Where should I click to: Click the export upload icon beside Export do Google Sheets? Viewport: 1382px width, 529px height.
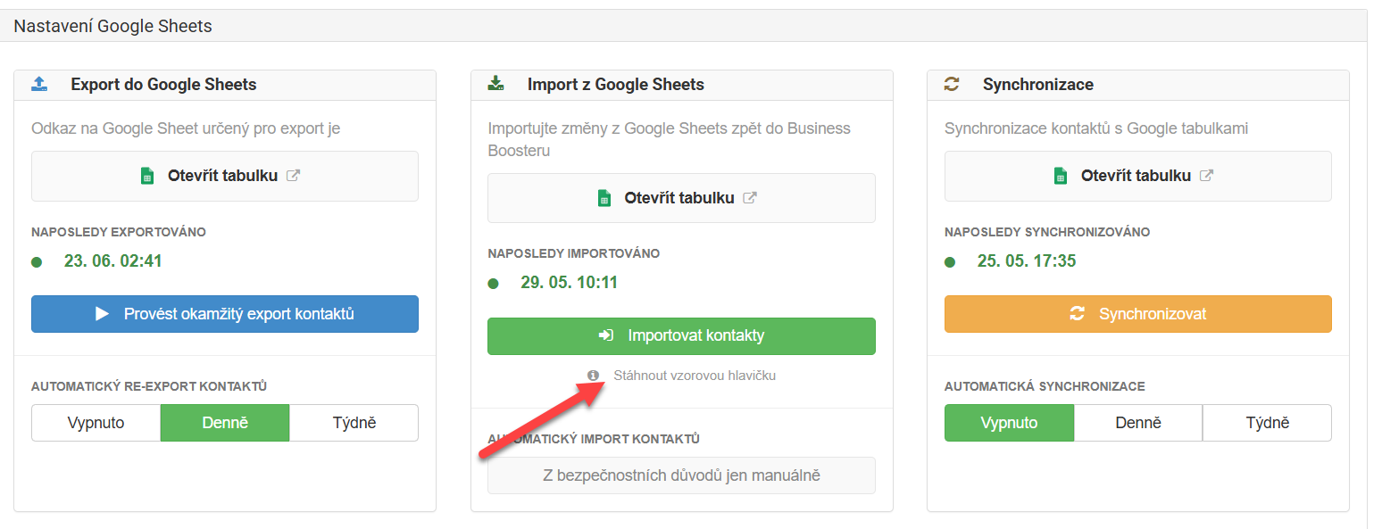[38, 84]
